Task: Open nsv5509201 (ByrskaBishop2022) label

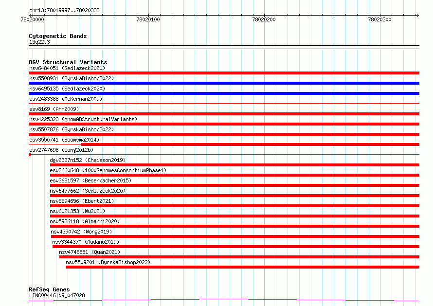Action: click(x=108, y=262)
